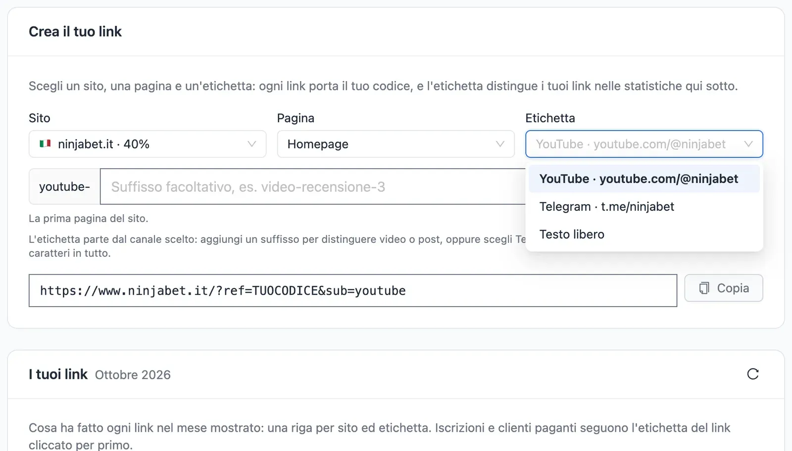Open the Sito dropdown showing ninjabet.it

tap(148, 144)
